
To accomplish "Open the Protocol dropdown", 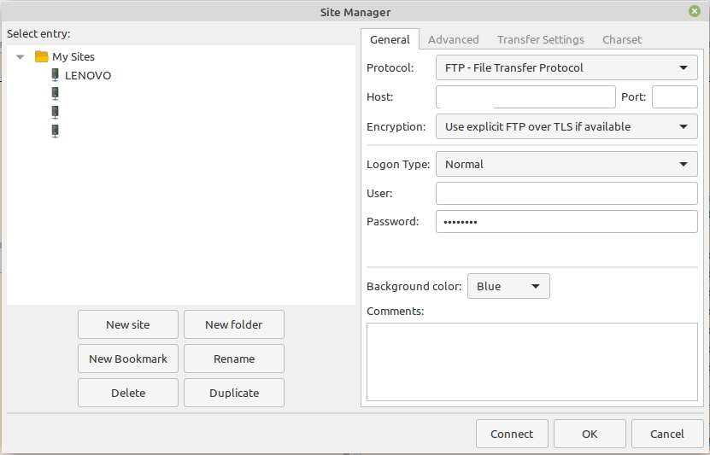I will (x=566, y=67).
